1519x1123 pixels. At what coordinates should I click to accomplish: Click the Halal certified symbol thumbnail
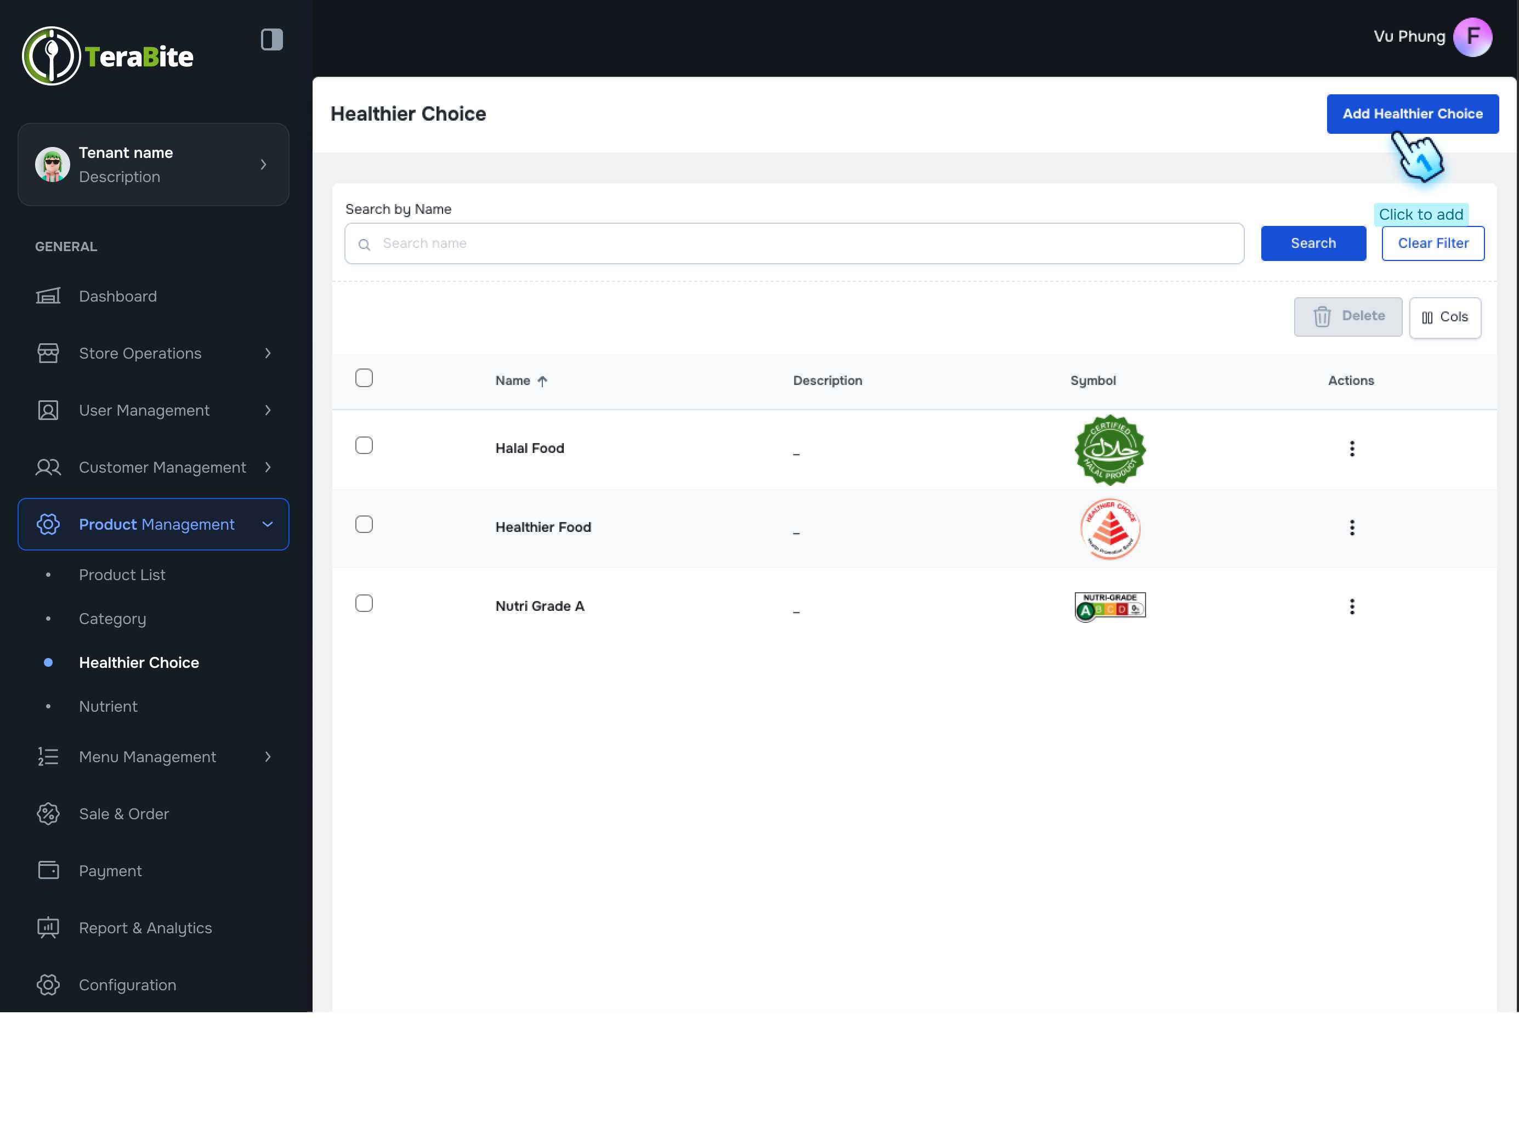(x=1109, y=450)
